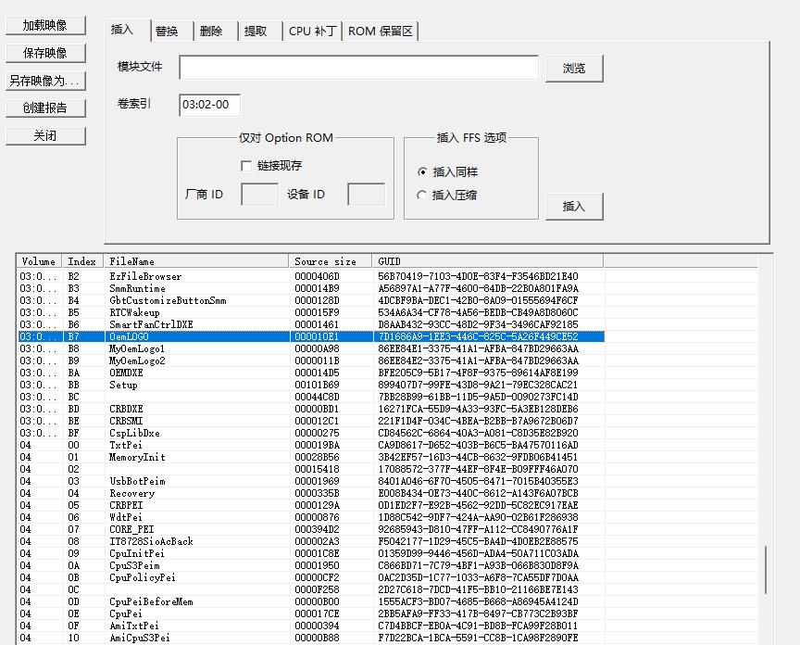
Task: Select the MemoryInit module row
Action: click(311, 457)
